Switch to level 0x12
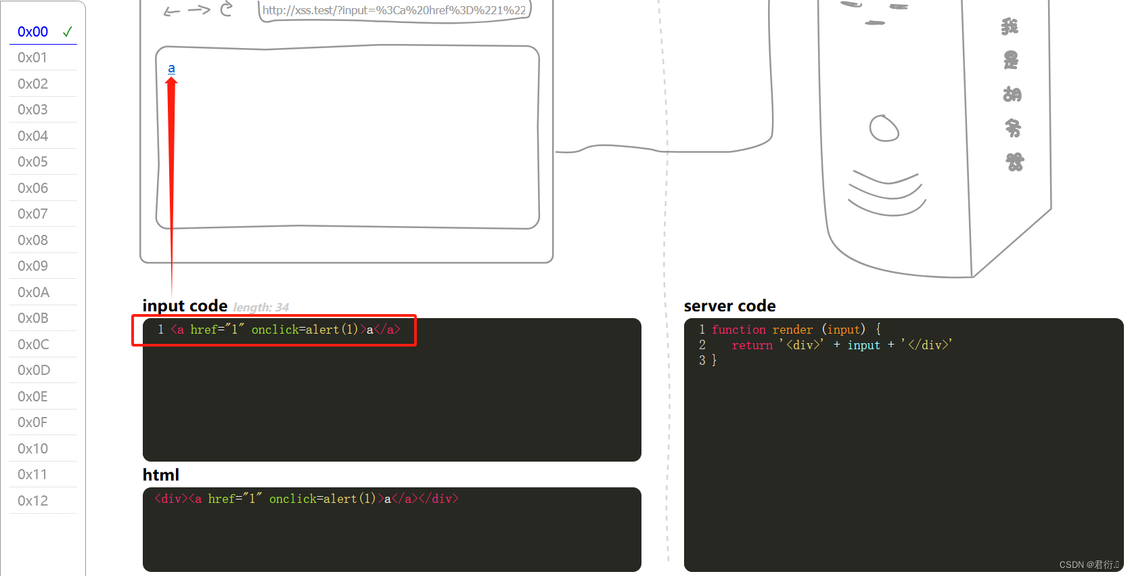1130x576 pixels. coord(32,501)
